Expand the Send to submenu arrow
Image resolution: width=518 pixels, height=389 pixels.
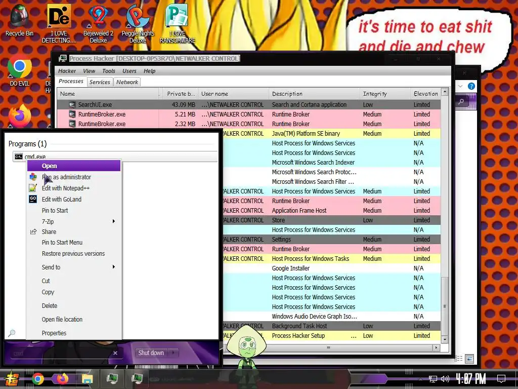coord(114,267)
